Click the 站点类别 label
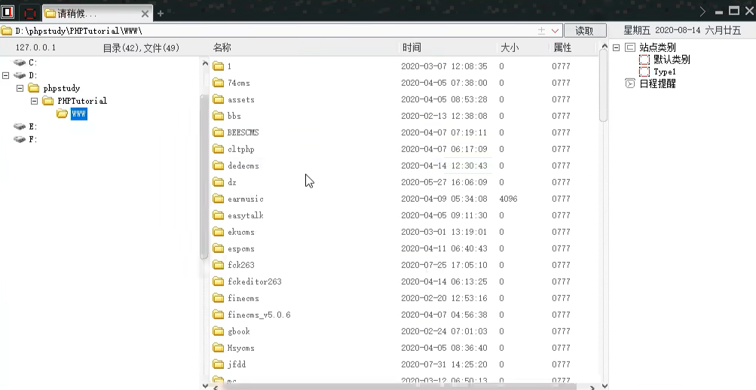 pyautogui.click(x=657, y=47)
